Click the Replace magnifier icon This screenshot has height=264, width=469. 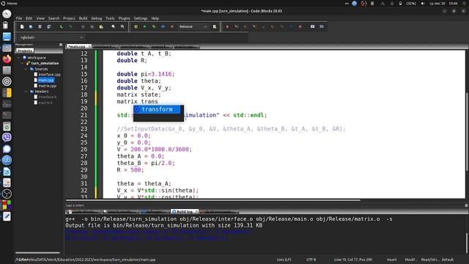tap(122, 26)
